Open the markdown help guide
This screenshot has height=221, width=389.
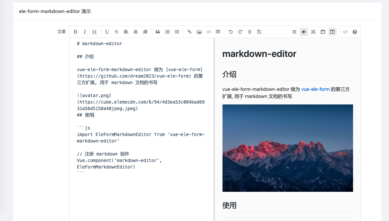(x=355, y=32)
